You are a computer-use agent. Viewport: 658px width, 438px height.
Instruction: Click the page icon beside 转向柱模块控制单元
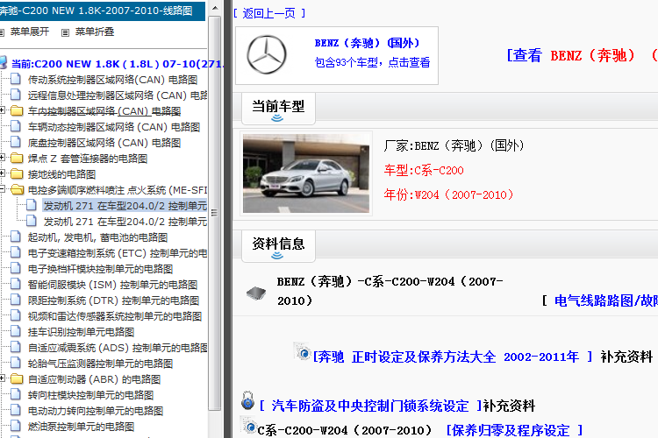[16, 394]
